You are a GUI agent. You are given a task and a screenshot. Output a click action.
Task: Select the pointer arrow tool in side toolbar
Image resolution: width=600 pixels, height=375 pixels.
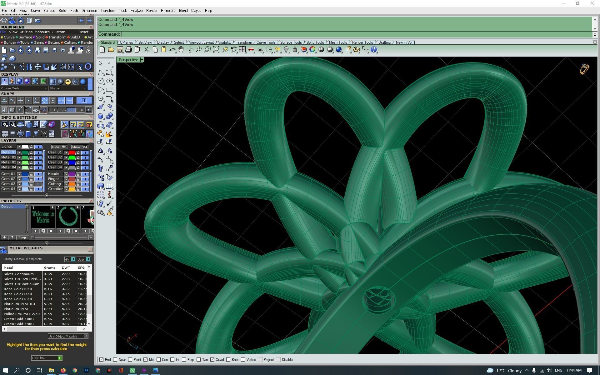pyautogui.click(x=100, y=63)
